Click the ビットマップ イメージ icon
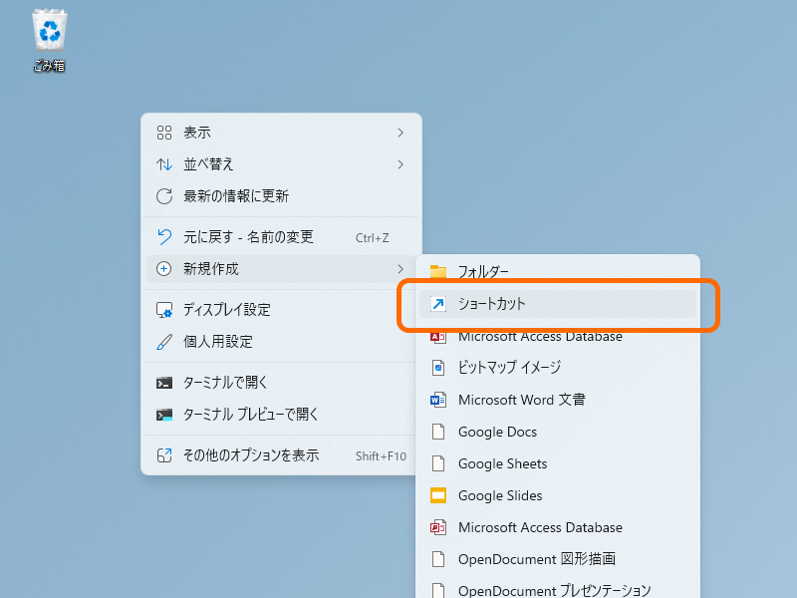 click(x=440, y=368)
